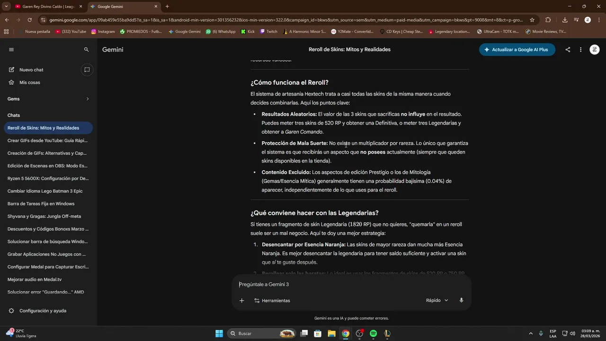The width and height of the screenshot is (606, 341).
Task: Bookmark this page with star icon
Action: point(532,20)
